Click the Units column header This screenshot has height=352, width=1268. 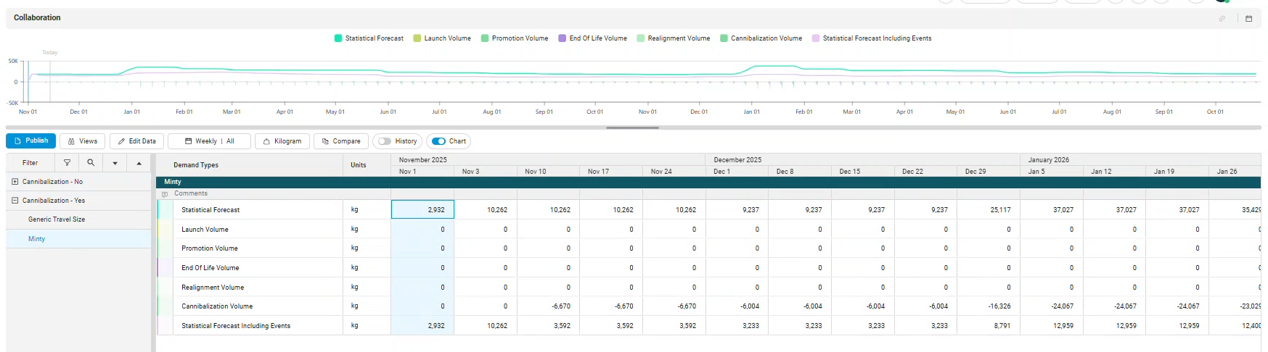367,165
